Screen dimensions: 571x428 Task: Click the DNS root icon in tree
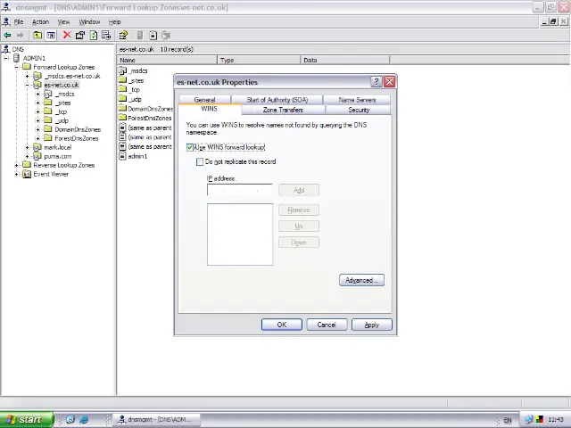[x=6, y=49]
